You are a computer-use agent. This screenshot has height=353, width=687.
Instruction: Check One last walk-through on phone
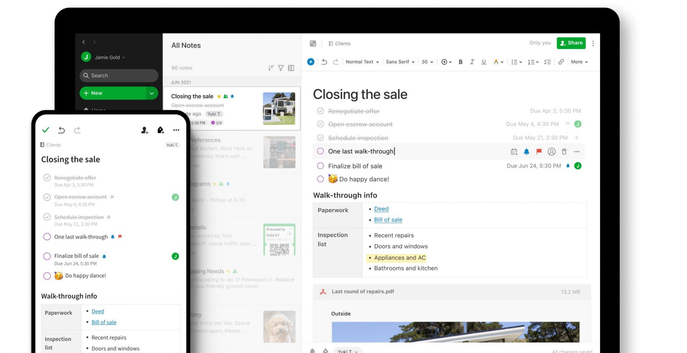[47, 236]
